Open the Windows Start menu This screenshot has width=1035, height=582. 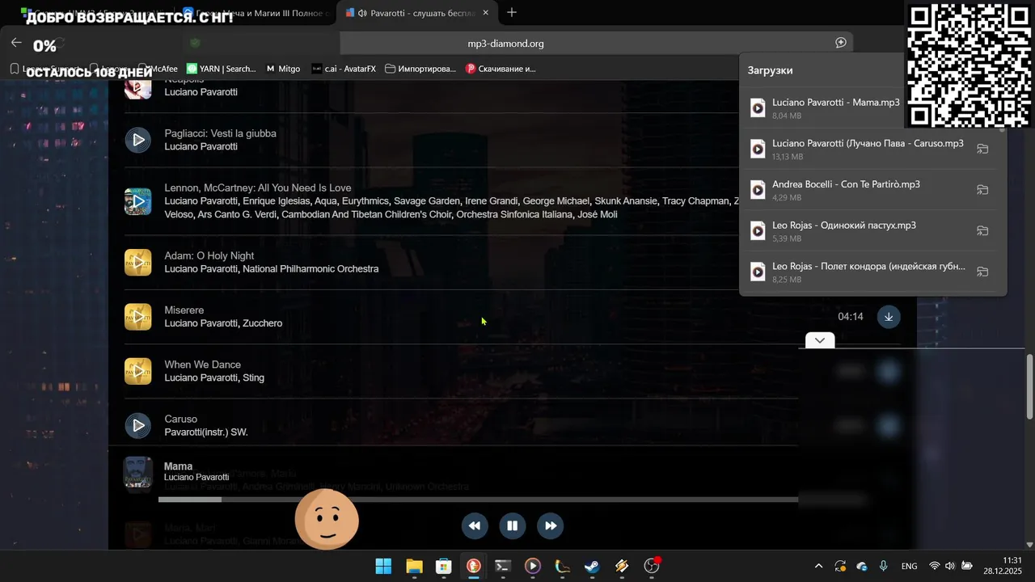click(383, 566)
